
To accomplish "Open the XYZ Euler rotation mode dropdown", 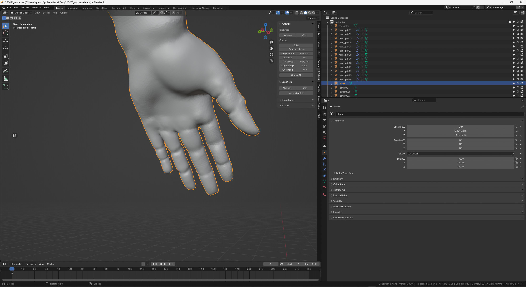I will pos(461,153).
